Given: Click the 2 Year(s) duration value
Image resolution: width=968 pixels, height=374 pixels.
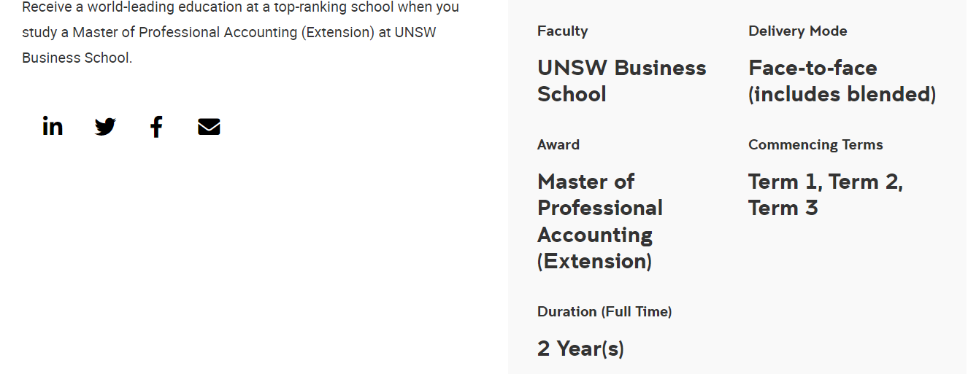Looking at the screenshot, I should click(x=580, y=348).
